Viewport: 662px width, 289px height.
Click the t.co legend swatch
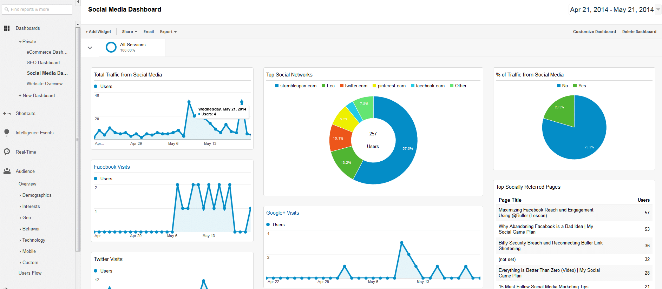pyautogui.click(x=323, y=86)
